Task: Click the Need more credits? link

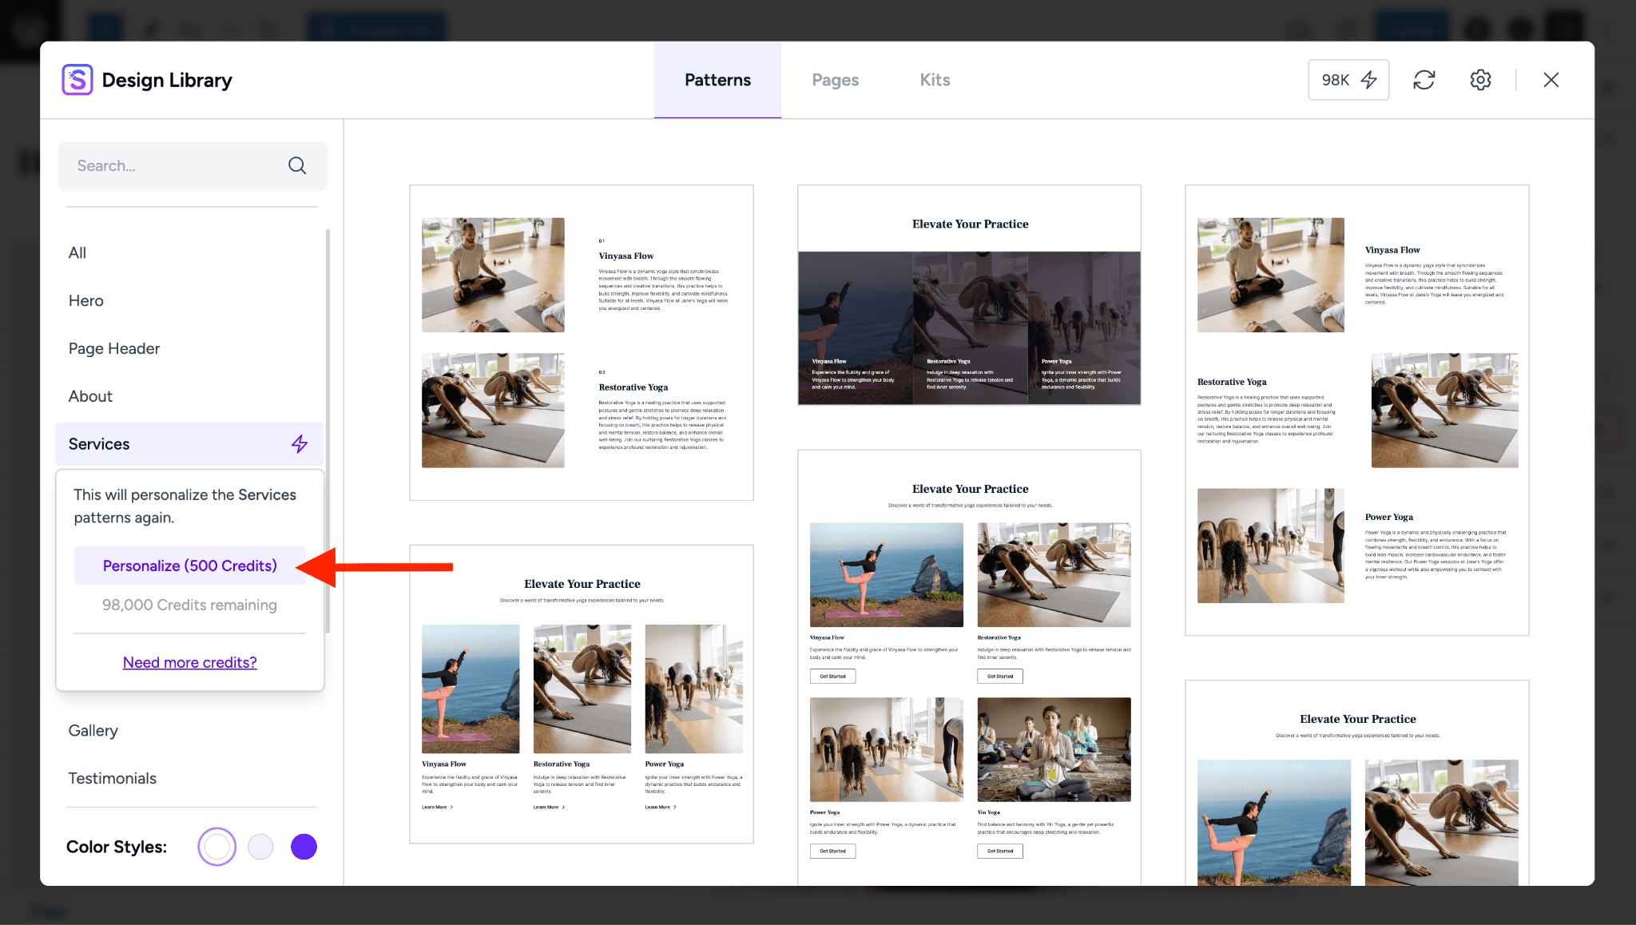Action: [189, 661]
